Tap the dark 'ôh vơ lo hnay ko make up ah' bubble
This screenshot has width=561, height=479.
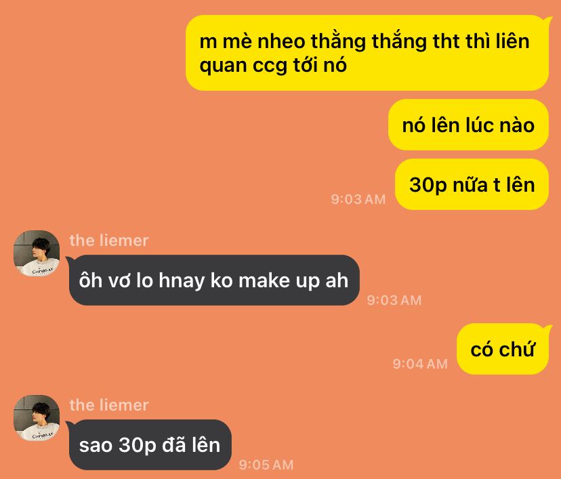213,280
